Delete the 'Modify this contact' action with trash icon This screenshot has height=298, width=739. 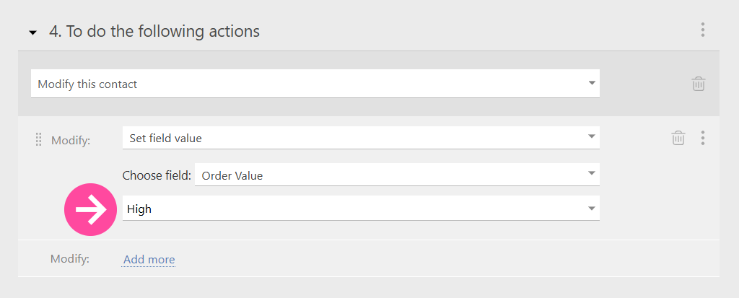point(699,84)
